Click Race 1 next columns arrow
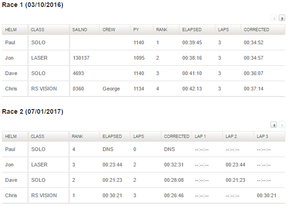Screen dimensions: 289x207 click(x=282, y=18)
